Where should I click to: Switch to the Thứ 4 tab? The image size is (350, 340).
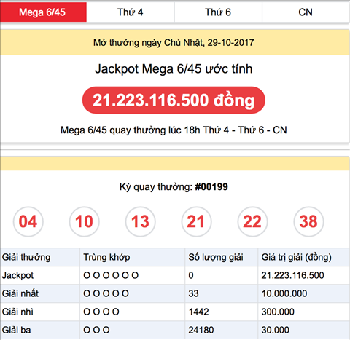[x=131, y=12]
